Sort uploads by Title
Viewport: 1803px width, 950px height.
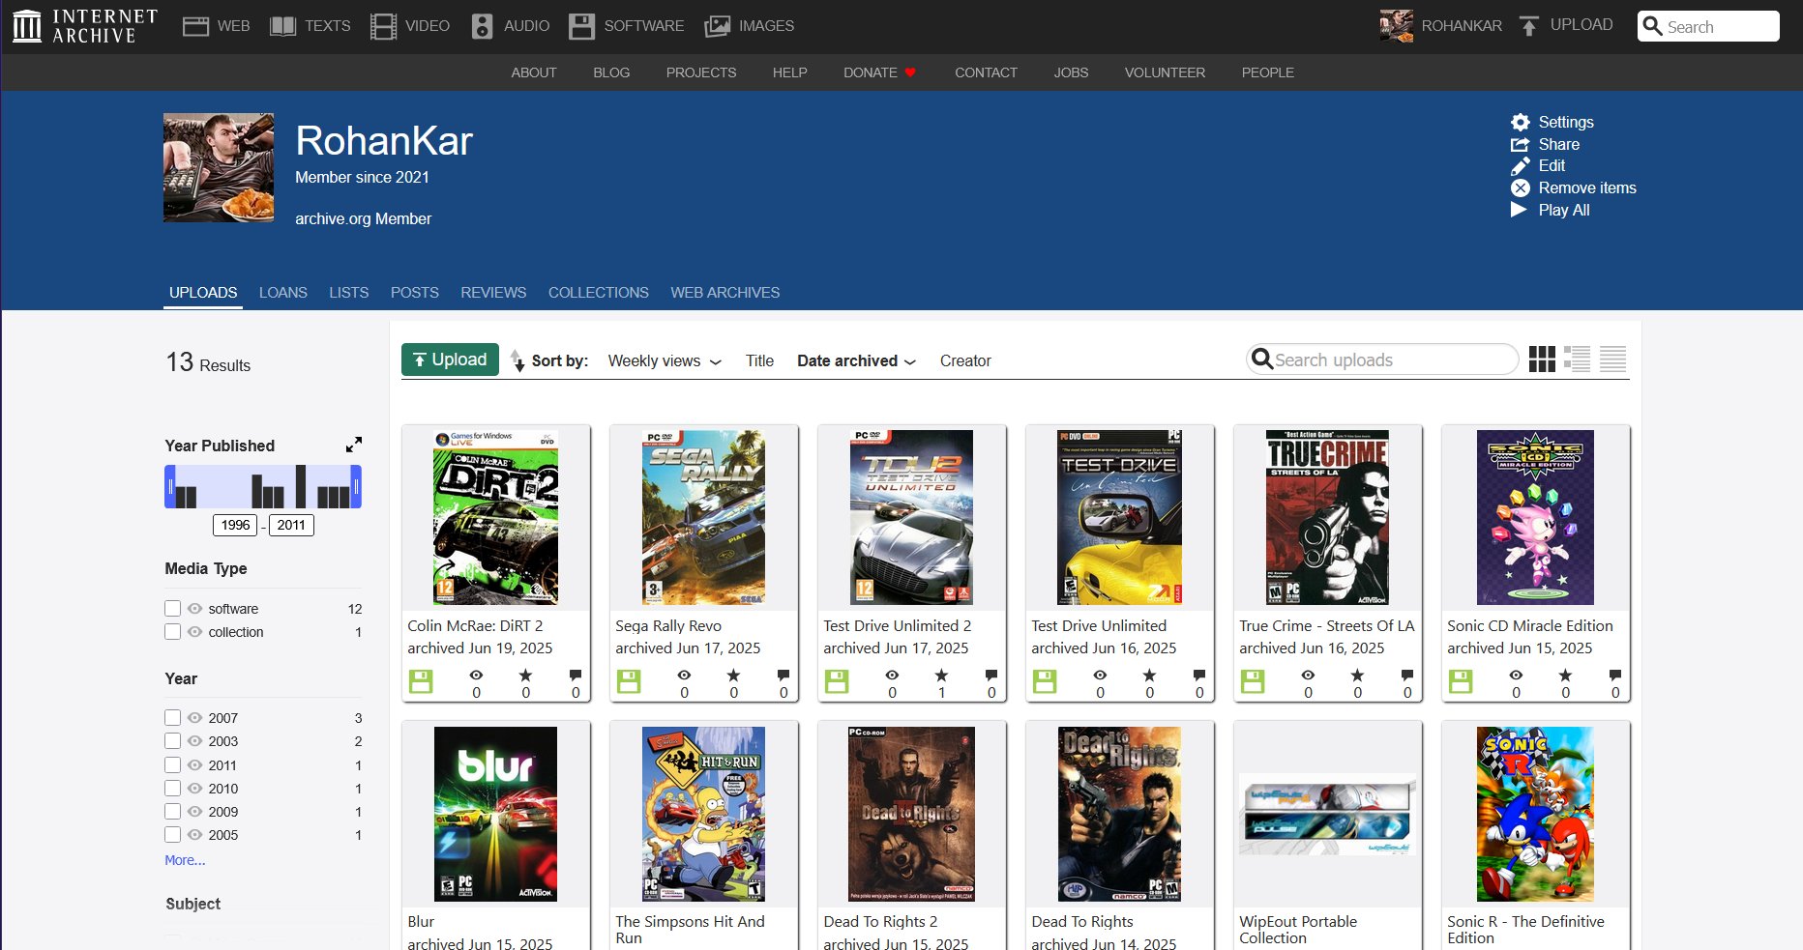pyautogui.click(x=759, y=360)
